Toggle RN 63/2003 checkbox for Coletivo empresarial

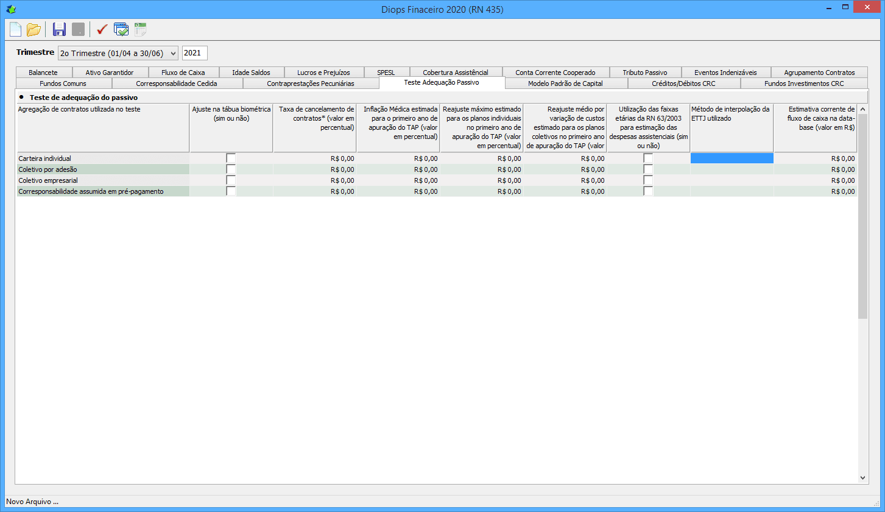tap(648, 180)
